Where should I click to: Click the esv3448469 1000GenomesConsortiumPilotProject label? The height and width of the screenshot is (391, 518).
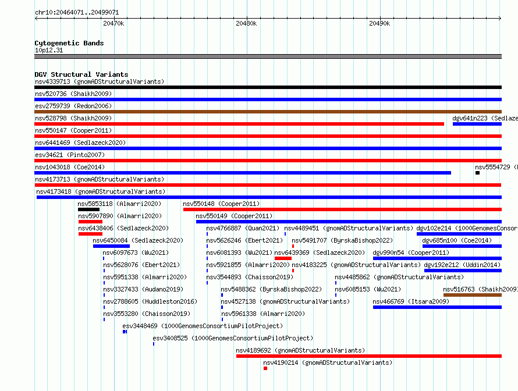pos(203,326)
